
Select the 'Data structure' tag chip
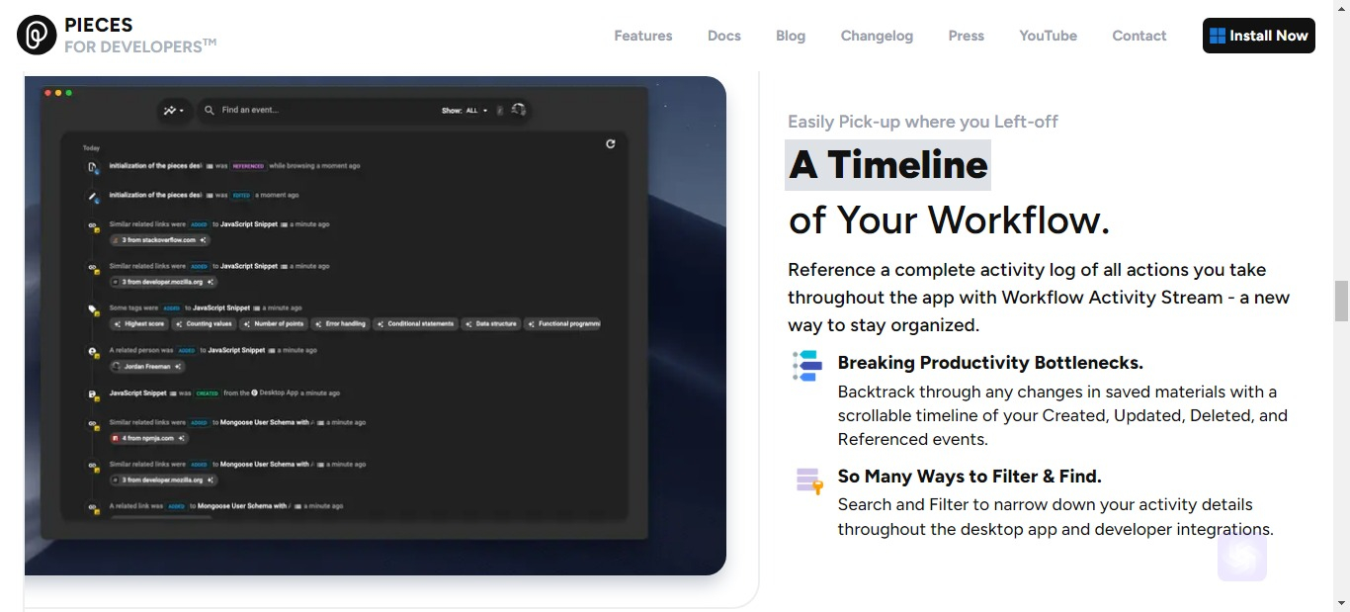[x=491, y=324]
